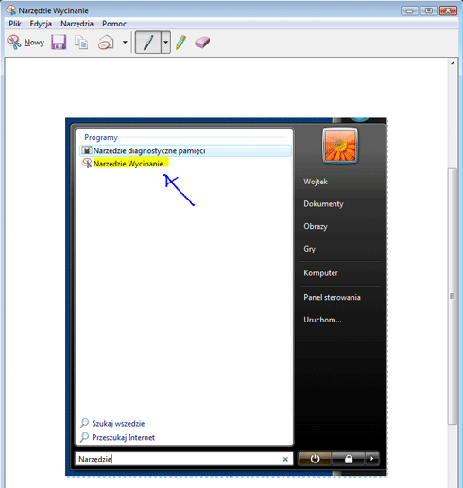
Task: Select the pink Eraser tool
Action: tap(202, 43)
